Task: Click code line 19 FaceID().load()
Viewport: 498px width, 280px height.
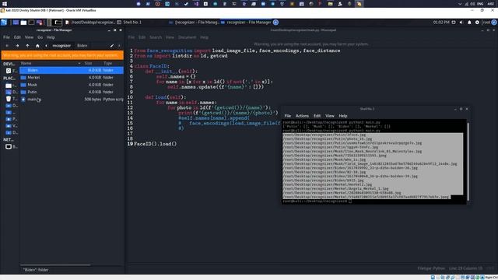Action: [x=155, y=144]
